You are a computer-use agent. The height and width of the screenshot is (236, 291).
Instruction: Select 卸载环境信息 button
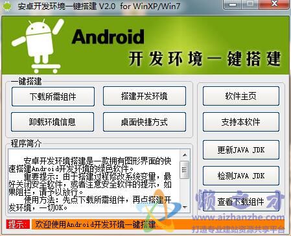(52, 122)
